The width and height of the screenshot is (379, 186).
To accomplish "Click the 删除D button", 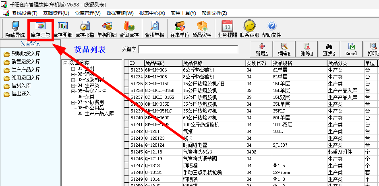I will [307, 49].
